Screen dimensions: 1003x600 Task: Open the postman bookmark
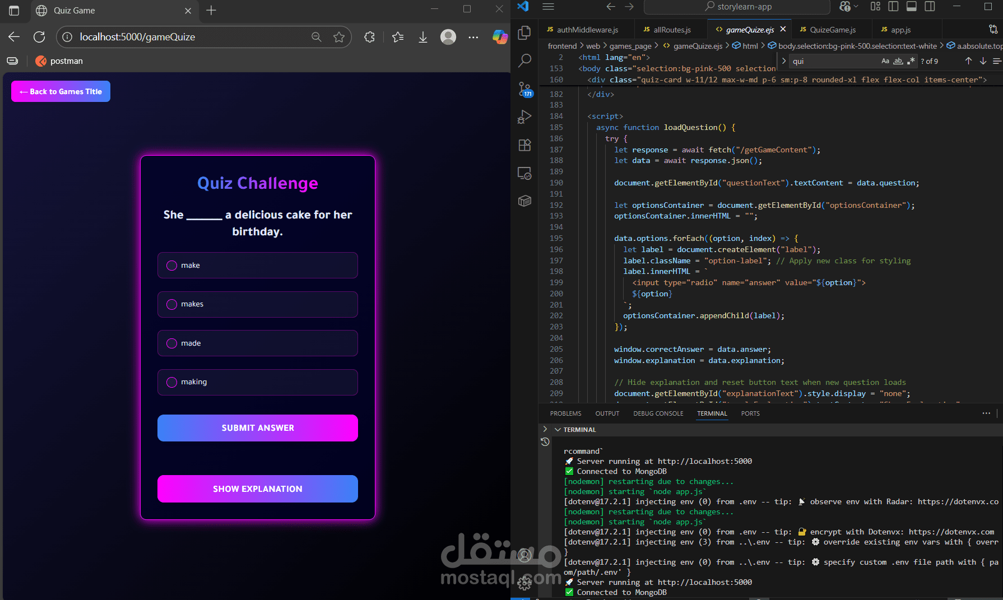click(59, 61)
